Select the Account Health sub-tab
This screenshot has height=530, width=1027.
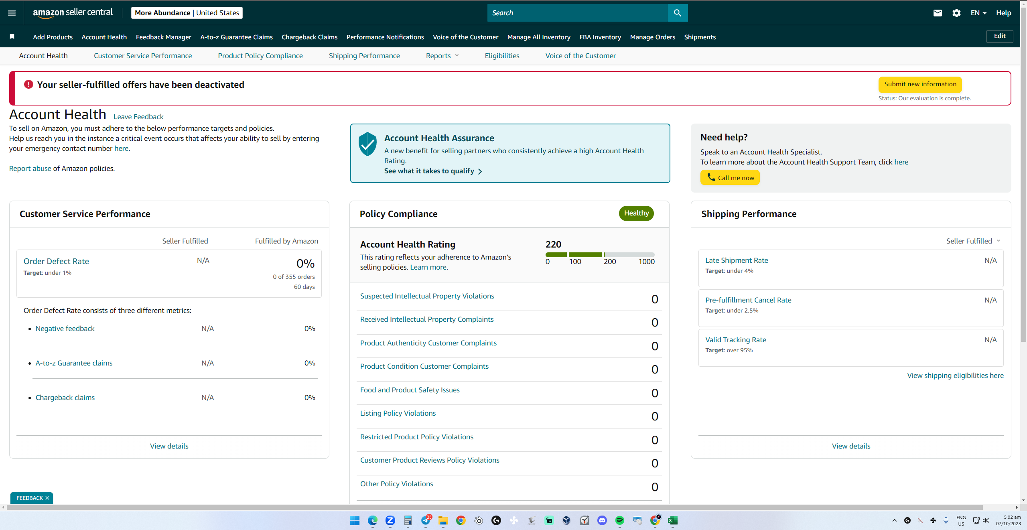tap(43, 56)
